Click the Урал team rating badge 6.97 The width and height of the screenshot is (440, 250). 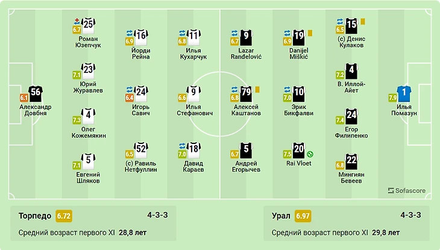click(302, 216)
